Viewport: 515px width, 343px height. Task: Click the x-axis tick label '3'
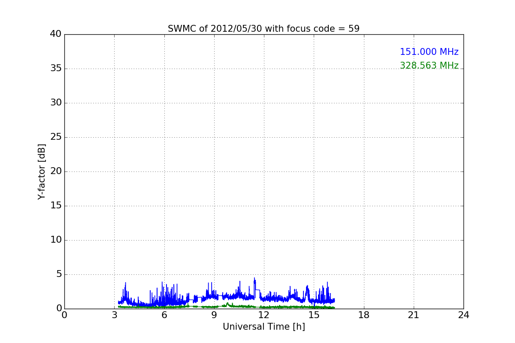tap(114, 315)
